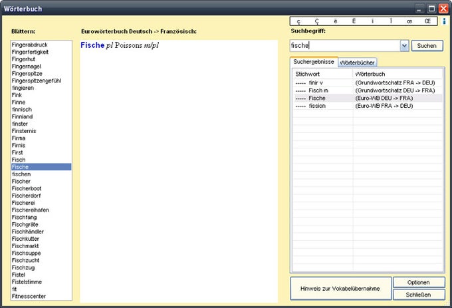Screen dimensions: 452x308
Task: Switch to the Wörterbücher tab
Action: (x=357, y=63)
